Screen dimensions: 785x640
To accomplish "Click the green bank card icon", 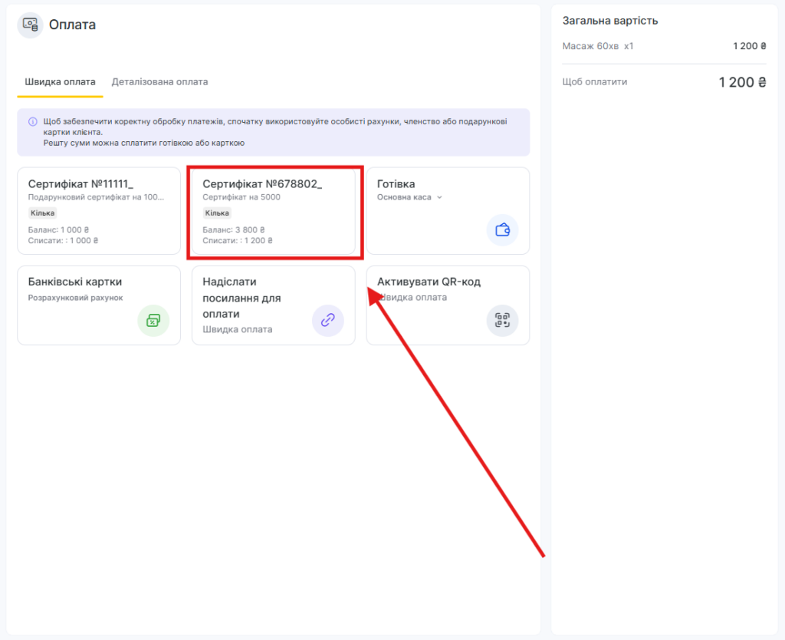I will [153, 320].
